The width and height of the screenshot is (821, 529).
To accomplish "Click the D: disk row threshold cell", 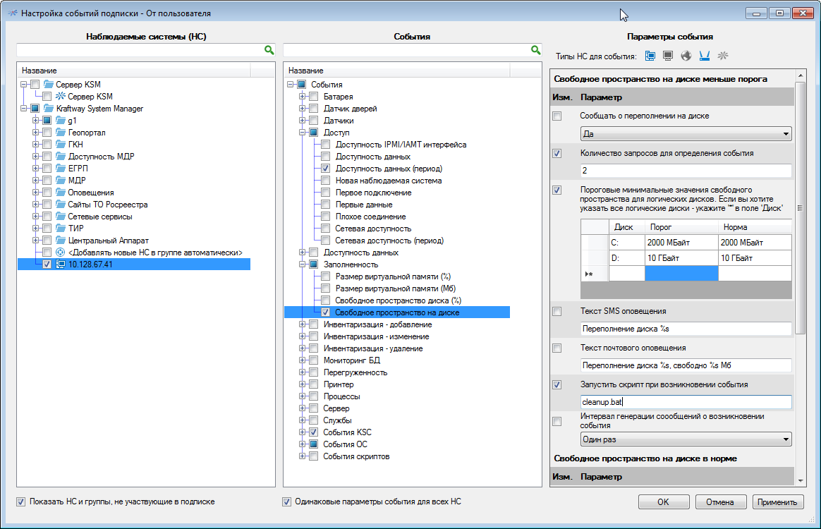I will [x=681, y=257].
